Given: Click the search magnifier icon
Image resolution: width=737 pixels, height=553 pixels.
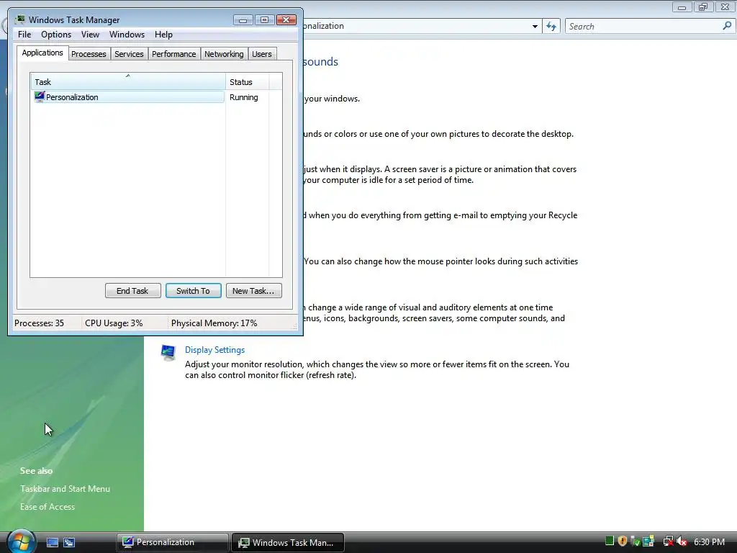Looking at the screenshot, I should 727,26.
